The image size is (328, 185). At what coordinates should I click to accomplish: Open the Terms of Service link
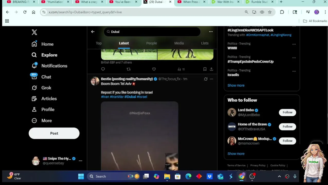[x=236, y=165]
